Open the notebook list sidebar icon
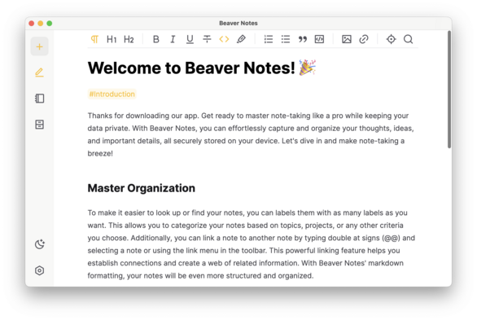Image resolution: width=477 pixels, height=320 pixels. [x=39, y=99]
